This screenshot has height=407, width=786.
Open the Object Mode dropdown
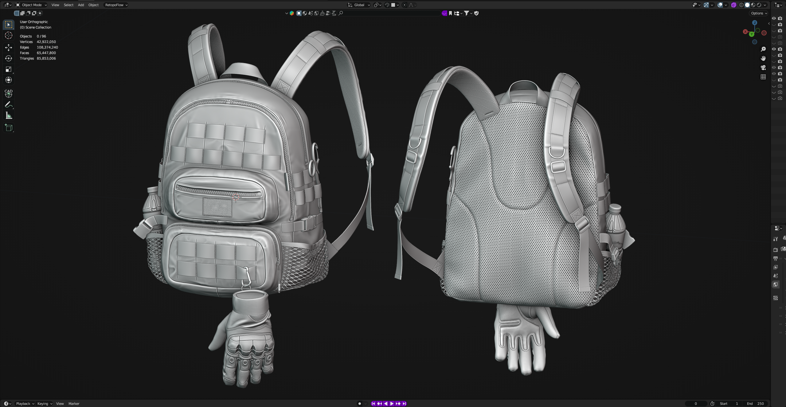pos(31,5)
